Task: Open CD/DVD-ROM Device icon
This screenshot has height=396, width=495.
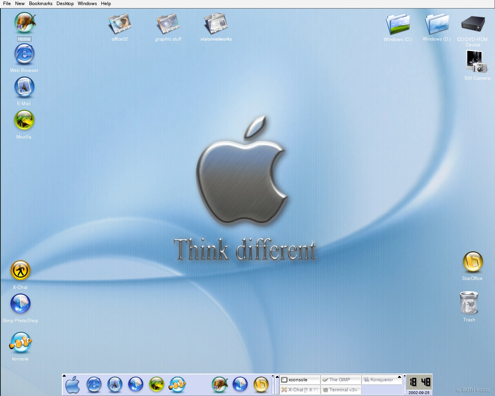Action: pyautogui.click(x=473, y=24)
